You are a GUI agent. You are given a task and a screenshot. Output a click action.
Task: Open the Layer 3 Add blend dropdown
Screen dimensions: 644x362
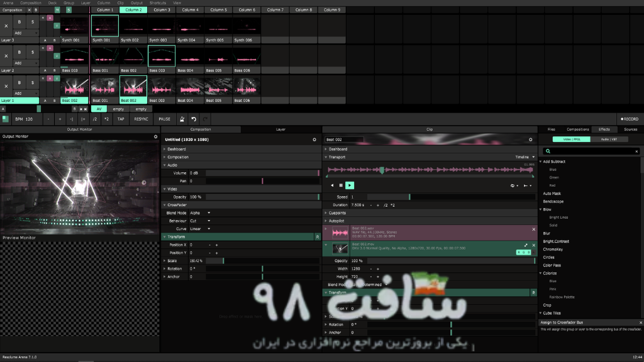coord(26,33)
